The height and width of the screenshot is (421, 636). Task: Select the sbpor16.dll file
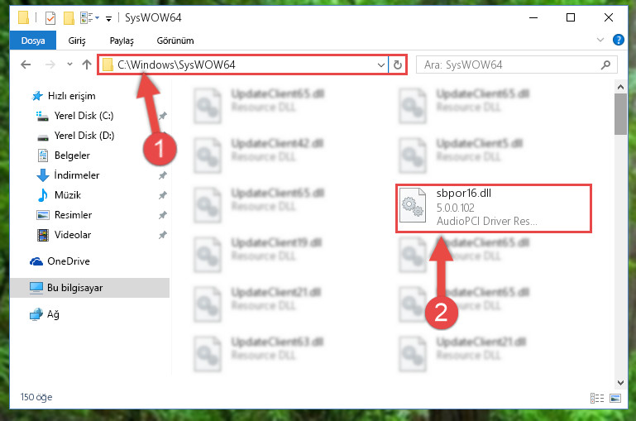click(x=493, y=208)
